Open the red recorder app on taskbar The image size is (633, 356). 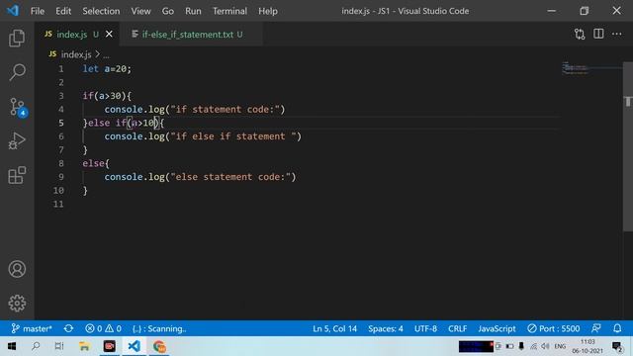pyautogui.click(x=110, y=346)
